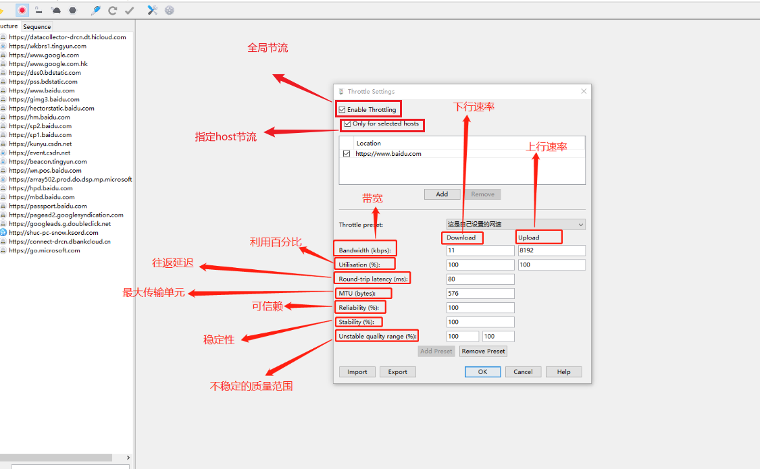This screenshot has width=760, height=469.
Task: Select the blue pen compose tool
Action: [96, 10]
